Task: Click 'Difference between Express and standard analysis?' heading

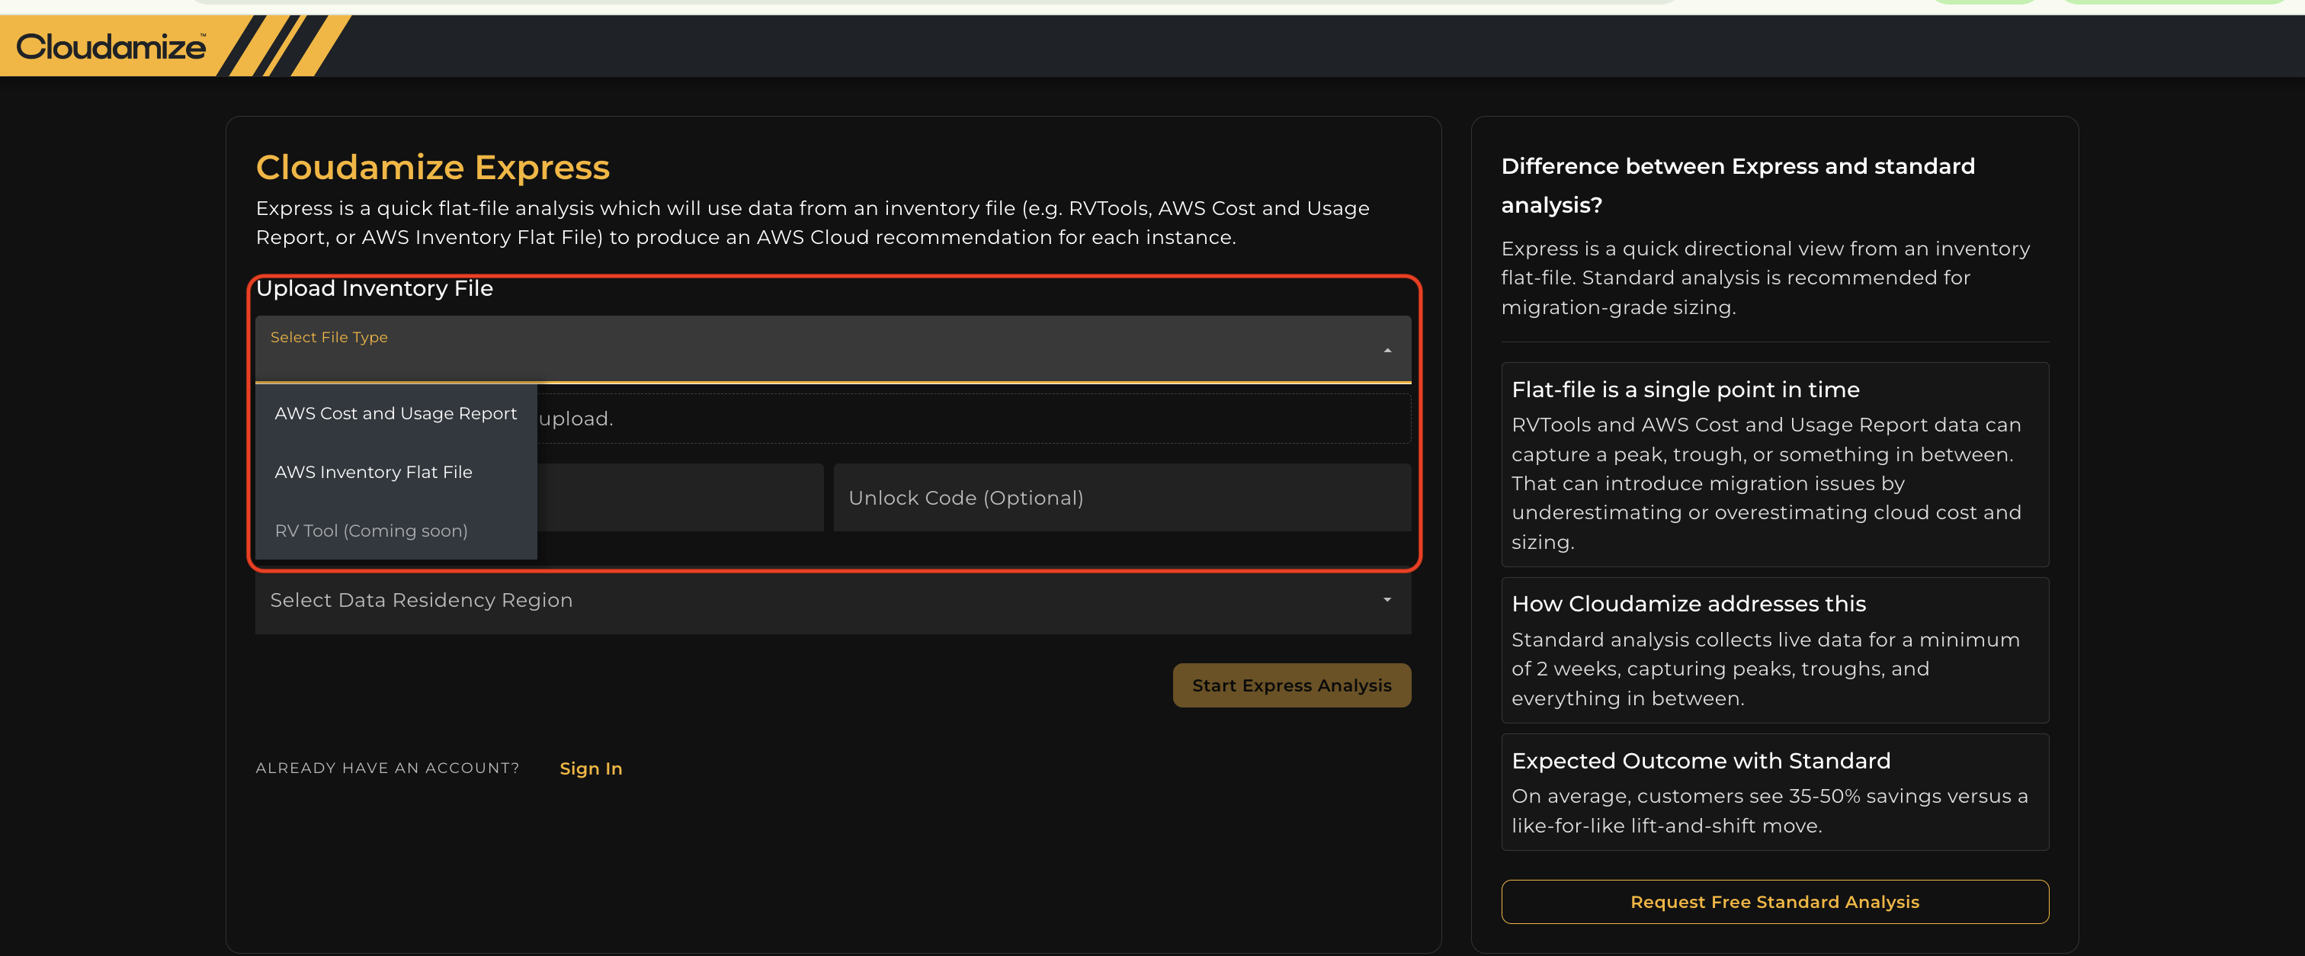Action: pos(1738,185)
